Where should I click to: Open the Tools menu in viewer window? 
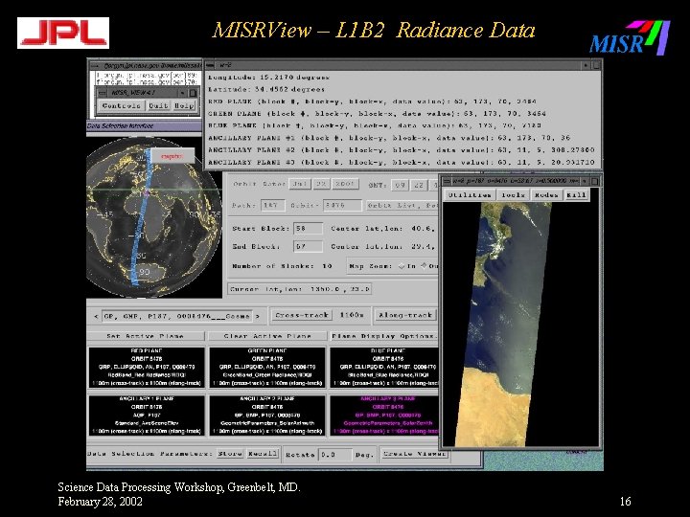513,194
